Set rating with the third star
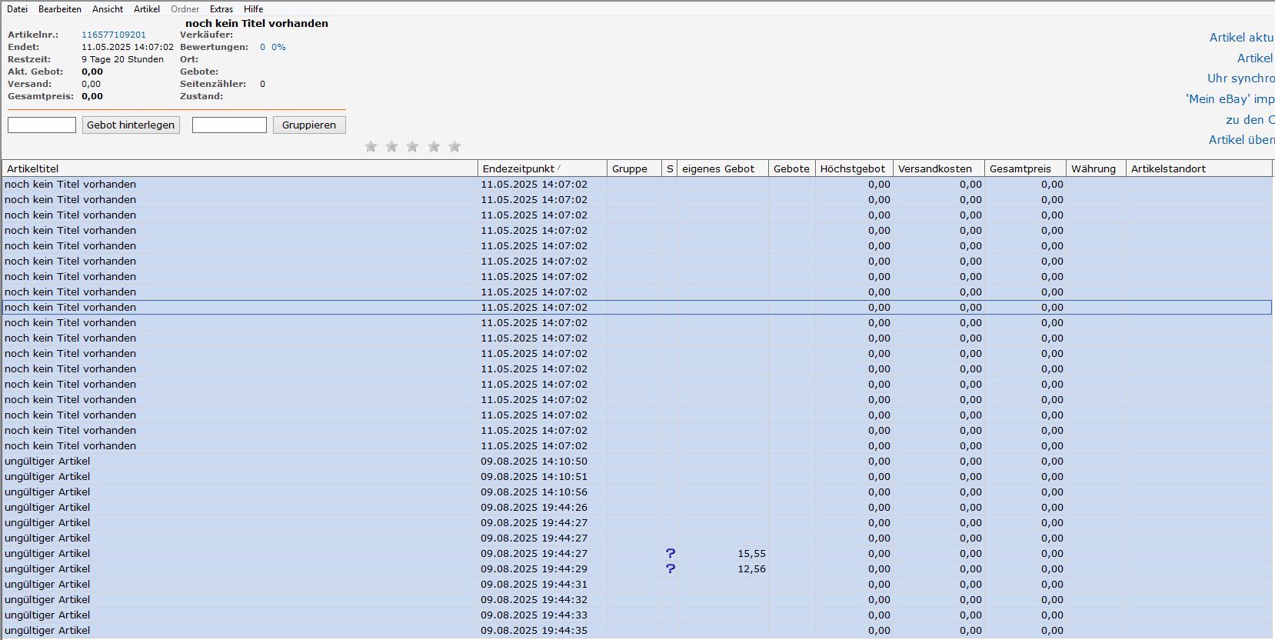This screenshot has width=1275, height=640. 412,146
